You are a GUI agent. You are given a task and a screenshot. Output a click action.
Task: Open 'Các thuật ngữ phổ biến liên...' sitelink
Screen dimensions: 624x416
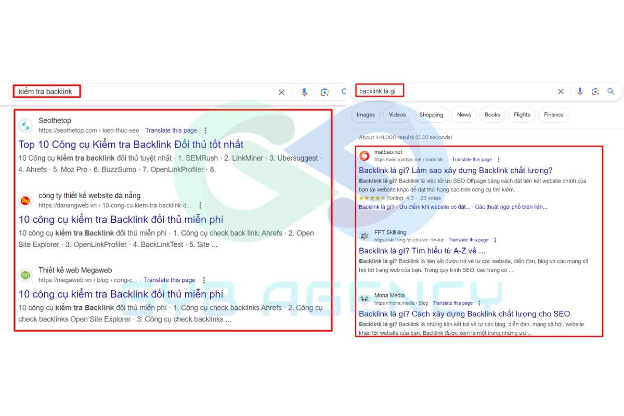(x=511, y=207)
